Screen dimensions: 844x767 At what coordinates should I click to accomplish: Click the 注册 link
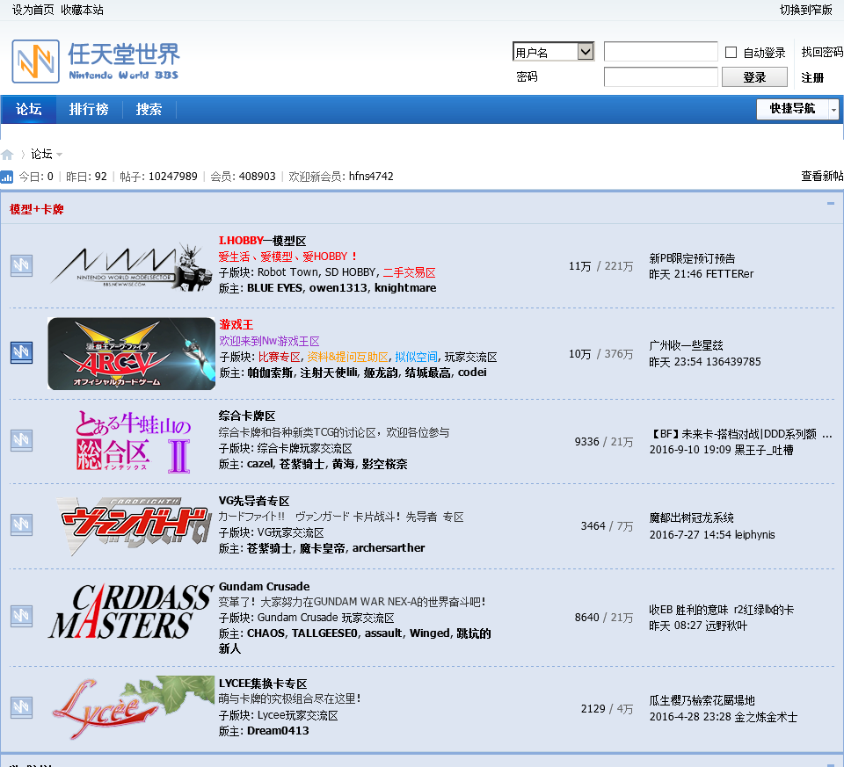pyautogui.click(x=812, y=77)
